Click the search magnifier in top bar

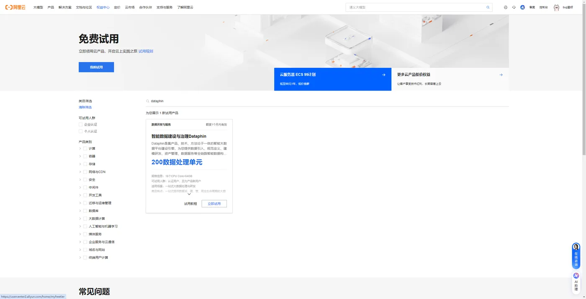tap(488, 8)
